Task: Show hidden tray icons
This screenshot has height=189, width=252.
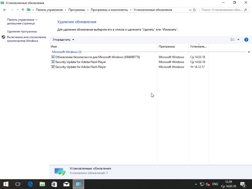Action: [196, 184]
